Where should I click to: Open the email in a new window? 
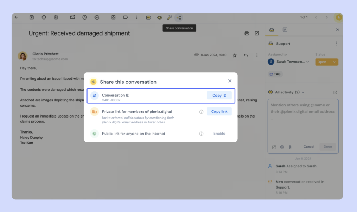tap(257, 33)
